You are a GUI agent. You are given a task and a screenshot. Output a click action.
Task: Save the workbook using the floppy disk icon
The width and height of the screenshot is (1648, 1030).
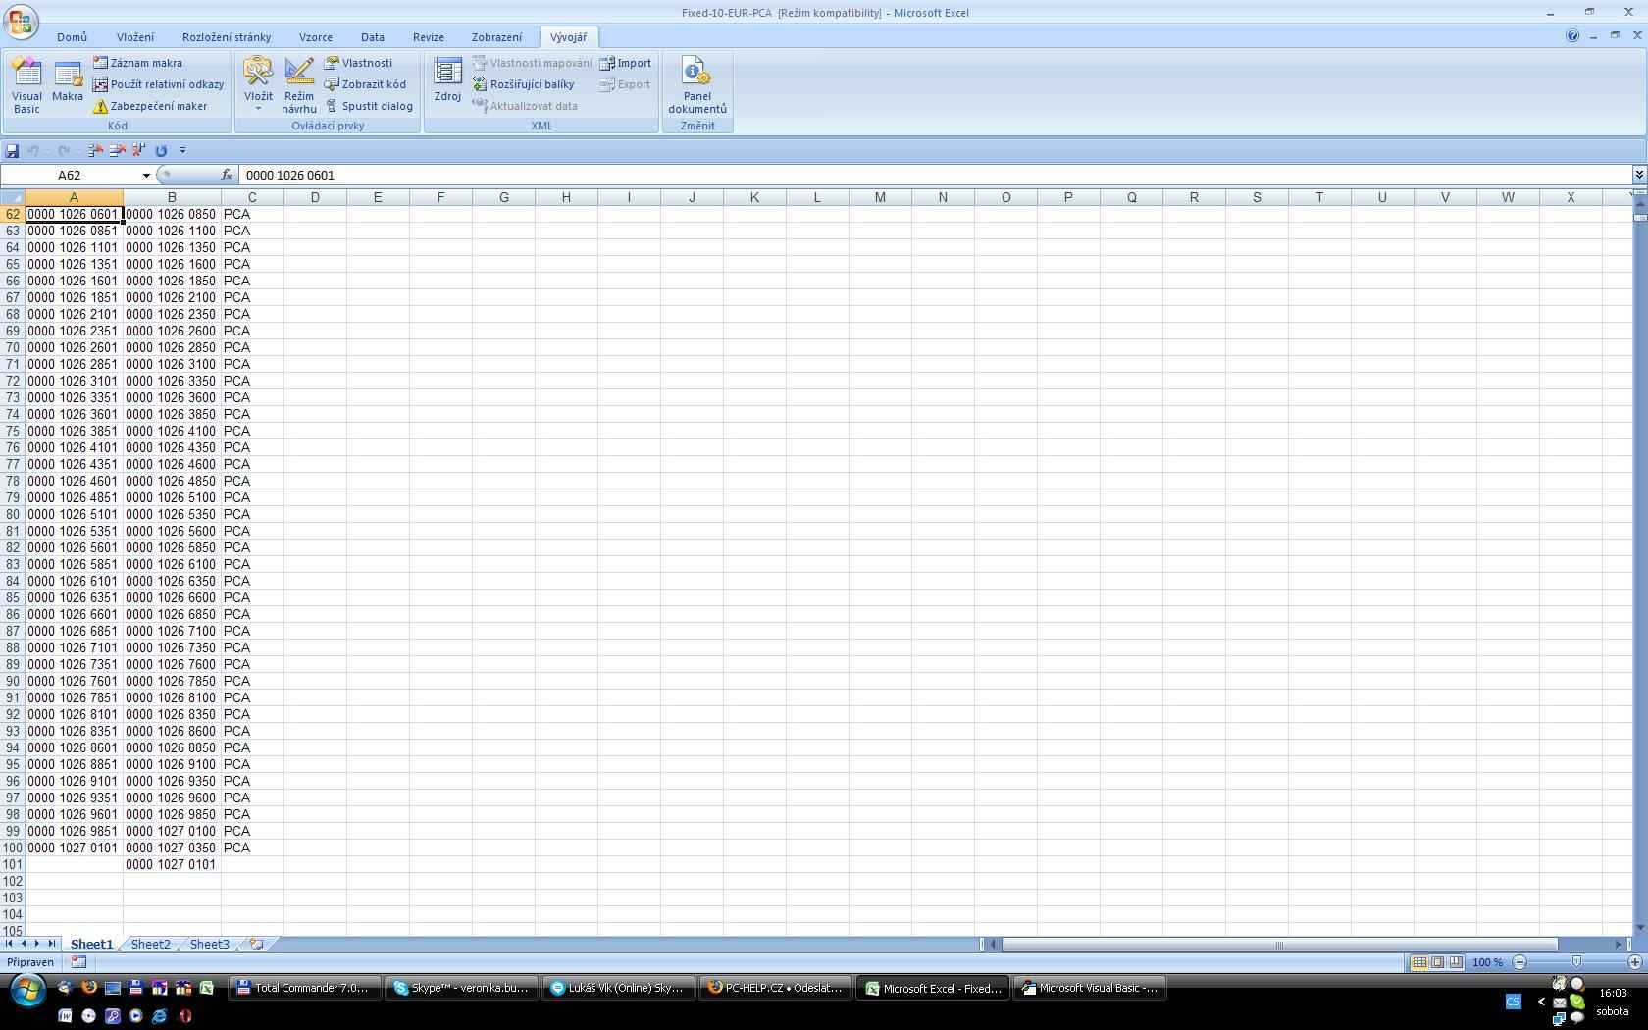12,151
